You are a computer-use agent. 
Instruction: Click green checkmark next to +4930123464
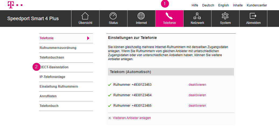pyautogui.click(x=110, y=95)
